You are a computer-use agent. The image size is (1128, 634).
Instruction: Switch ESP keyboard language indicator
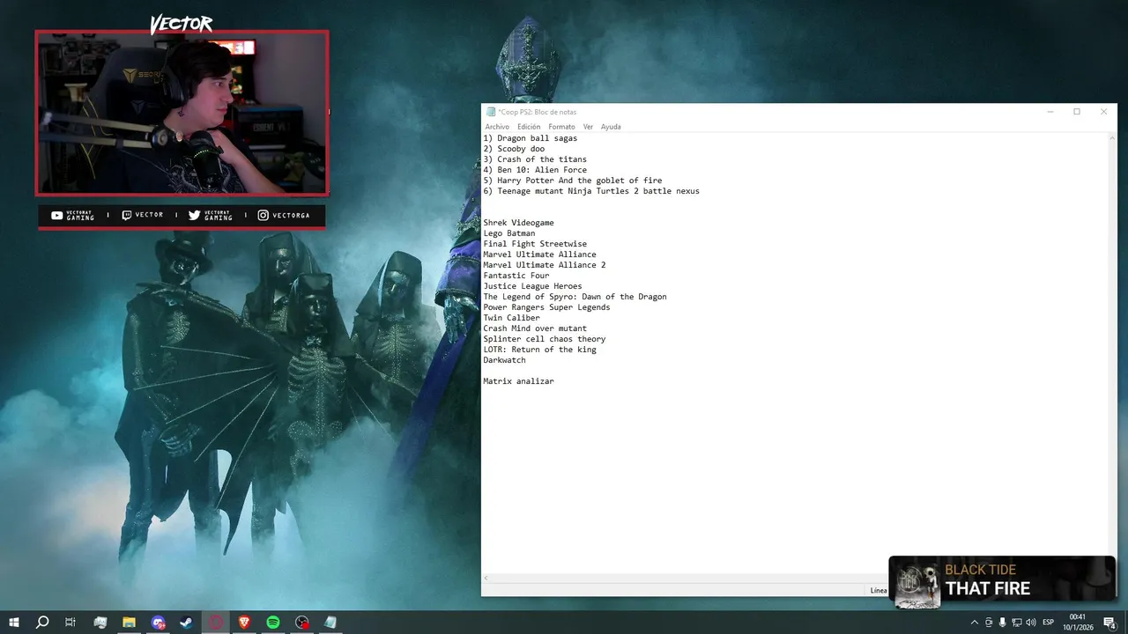(1049, 623)
